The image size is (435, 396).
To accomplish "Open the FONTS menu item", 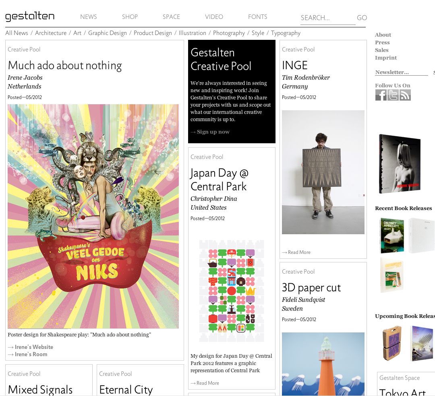I will pos(257,17).
